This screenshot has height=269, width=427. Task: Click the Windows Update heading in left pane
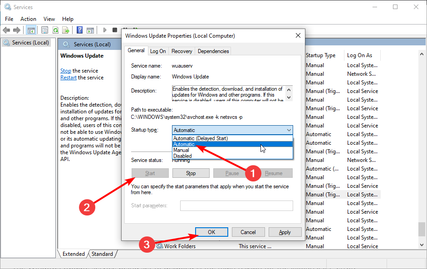click(x=82, y=56)
